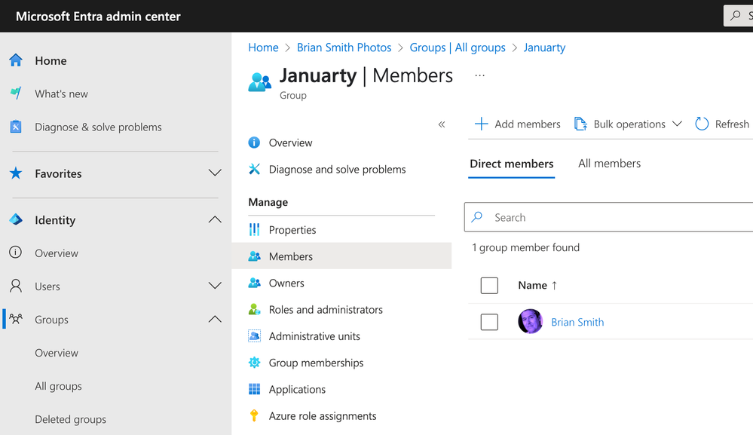Open Groups Overview in sidebar

click(57, 352)
